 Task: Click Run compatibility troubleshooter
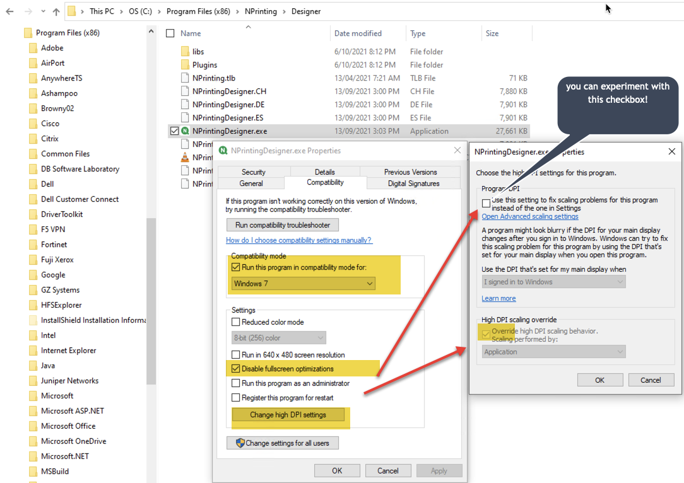click(x=282, y=224)
